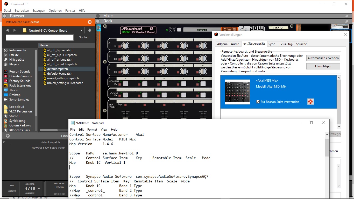The width and height of the screenshot is (354, 199).
Task: Open Quantize 1/16 value dropdown
Action: pyautogui.click(x=39, y=189)
